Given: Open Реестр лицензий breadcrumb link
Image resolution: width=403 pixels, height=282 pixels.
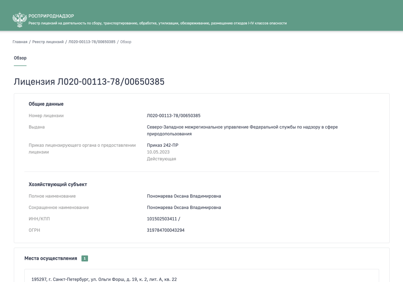Looking at the screenshot, I should [48, 42].
